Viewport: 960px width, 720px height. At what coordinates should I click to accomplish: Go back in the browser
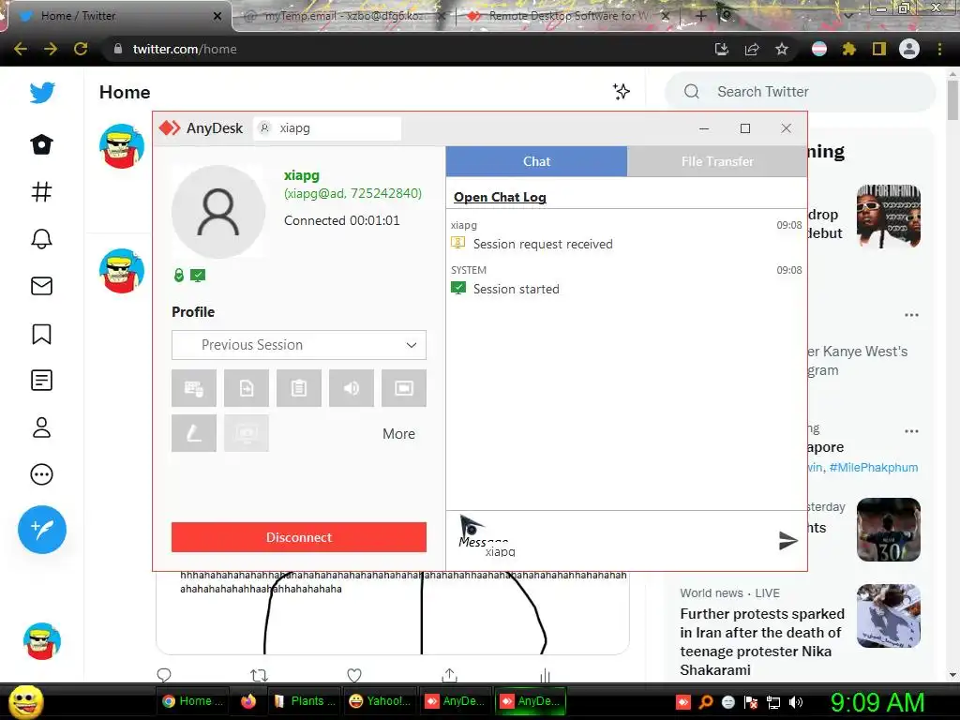click(x=21, y=49)
